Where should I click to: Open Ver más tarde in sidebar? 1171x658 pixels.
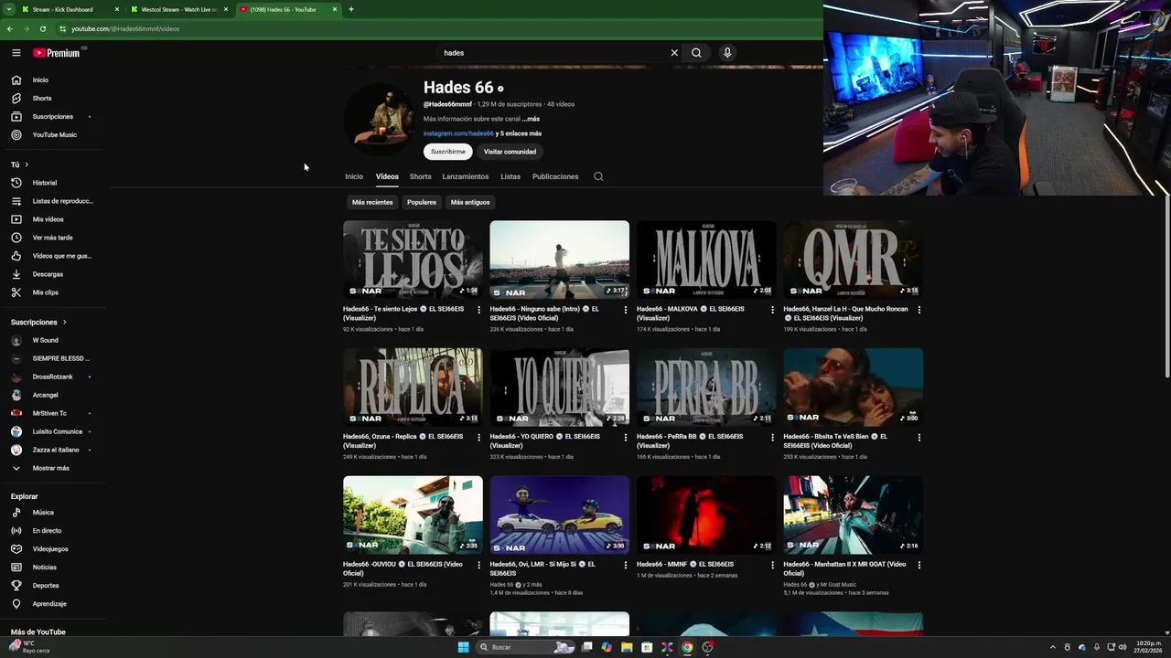[x=53, y=238]
